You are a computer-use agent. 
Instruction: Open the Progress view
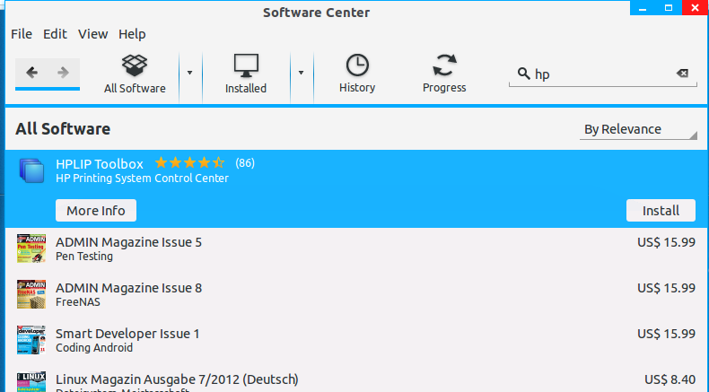444,74
